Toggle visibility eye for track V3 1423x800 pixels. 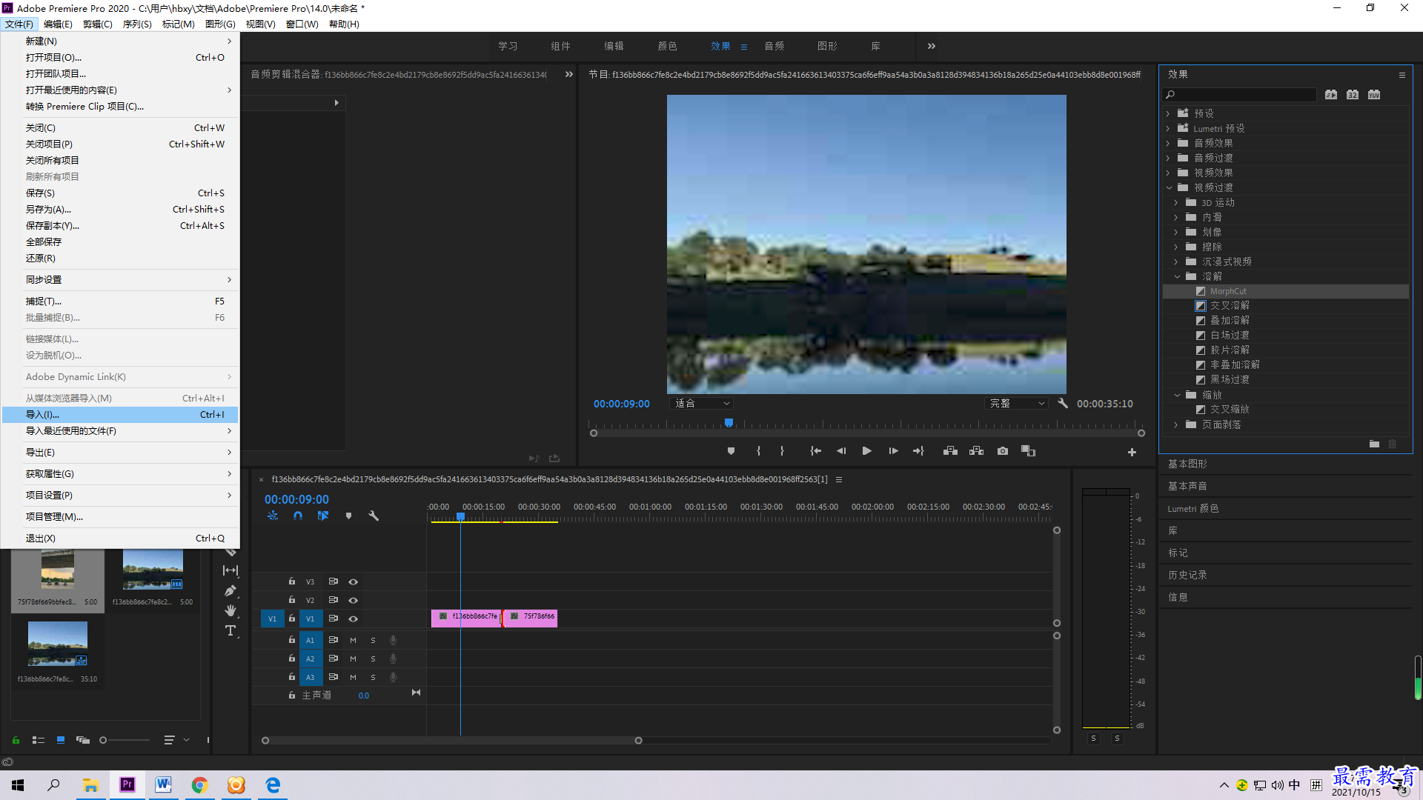point(353,582)
